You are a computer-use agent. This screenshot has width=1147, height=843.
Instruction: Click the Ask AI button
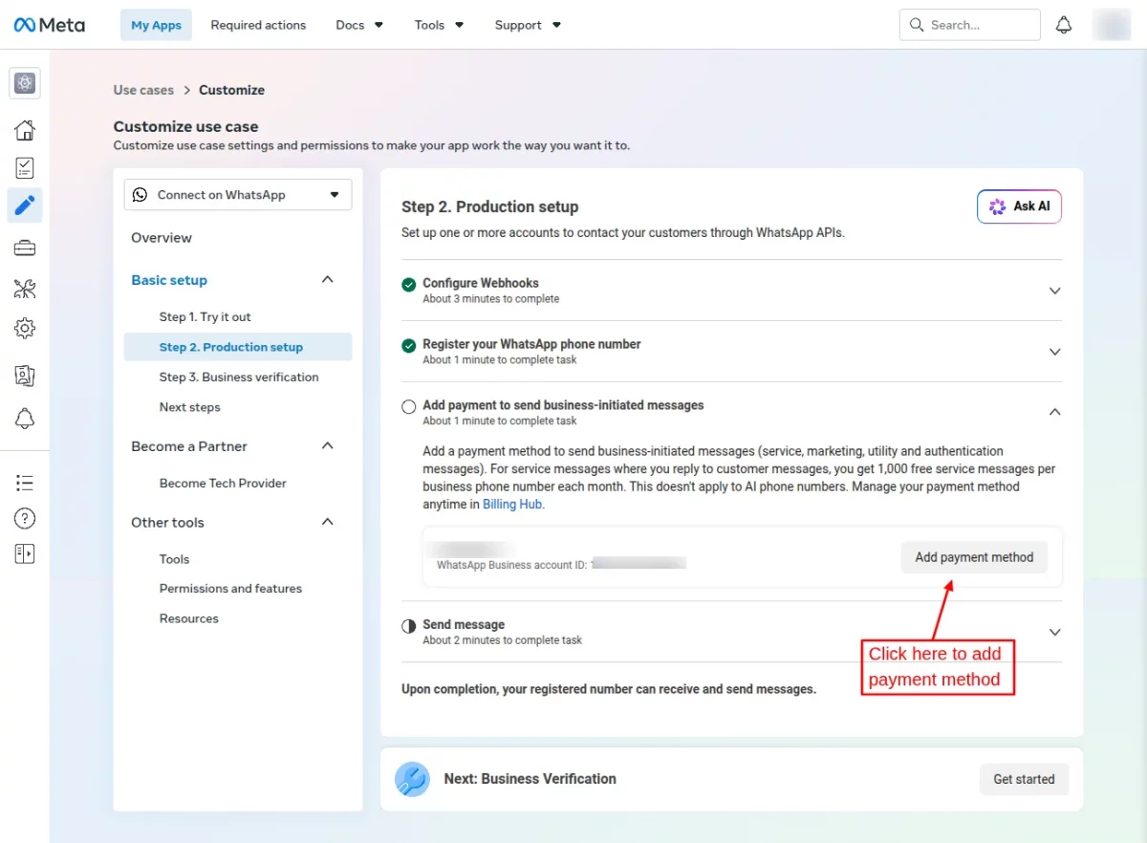click(x=1019, y=206)
